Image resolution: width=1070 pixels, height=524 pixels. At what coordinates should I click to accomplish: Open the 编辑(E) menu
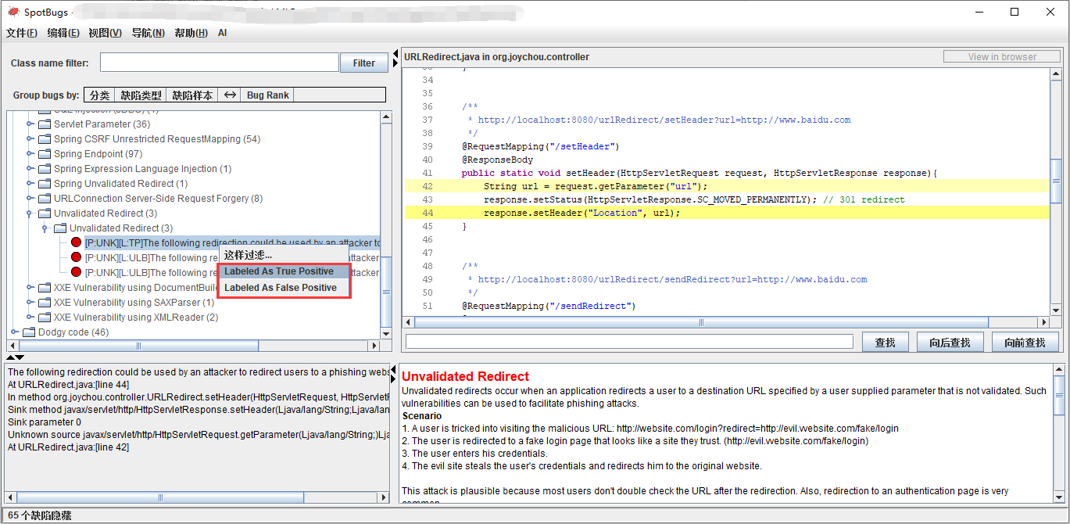(63, 33)
